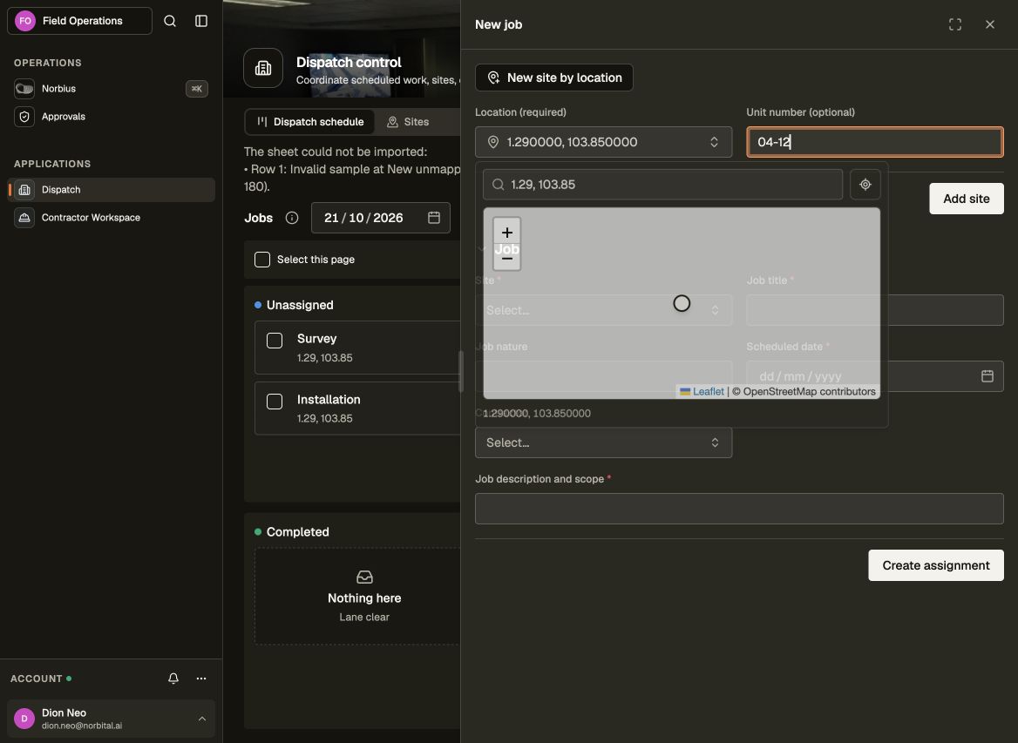Click the Jobs info icon

tap(291, 218)
